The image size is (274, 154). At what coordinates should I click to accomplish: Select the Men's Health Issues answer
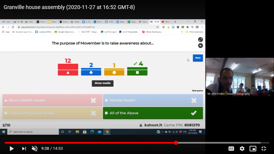pyautogui.click(x=52, y=100)
